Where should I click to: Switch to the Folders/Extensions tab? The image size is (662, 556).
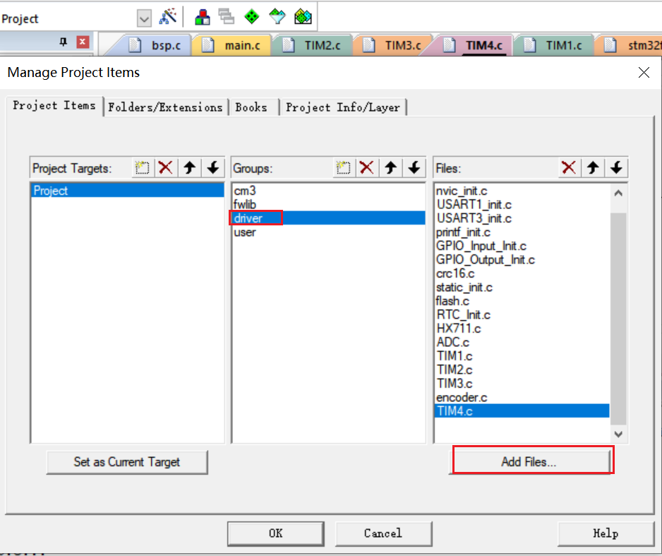click(166, 107)
